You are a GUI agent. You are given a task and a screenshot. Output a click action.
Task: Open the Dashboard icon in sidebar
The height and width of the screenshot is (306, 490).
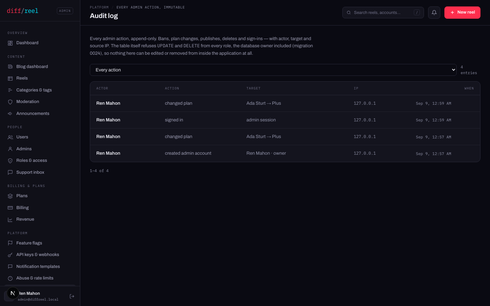(x=10, y=43)
